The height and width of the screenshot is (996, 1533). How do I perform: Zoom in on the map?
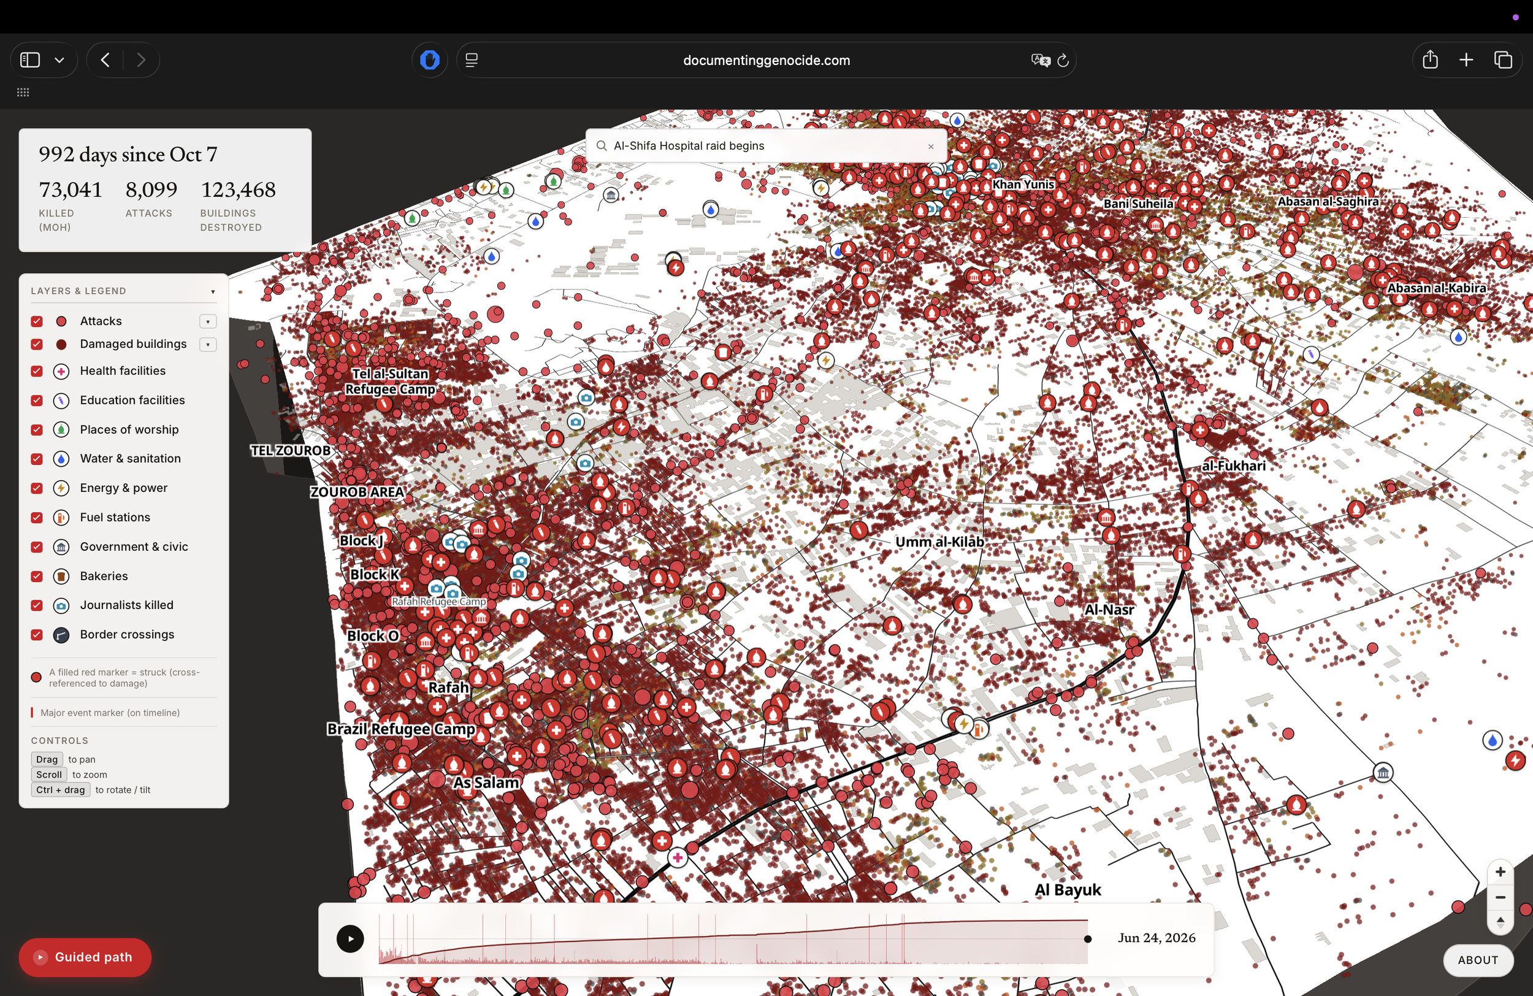1499,871
